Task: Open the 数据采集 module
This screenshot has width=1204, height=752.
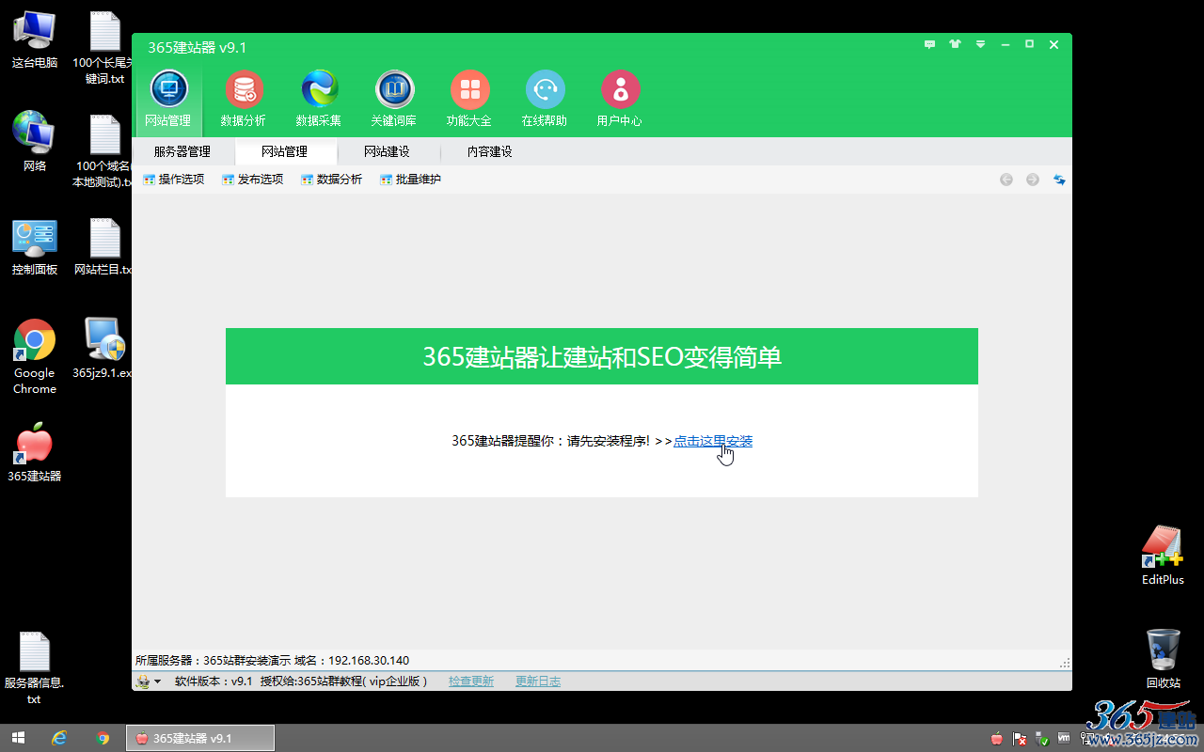Action: tap(319, 99)
